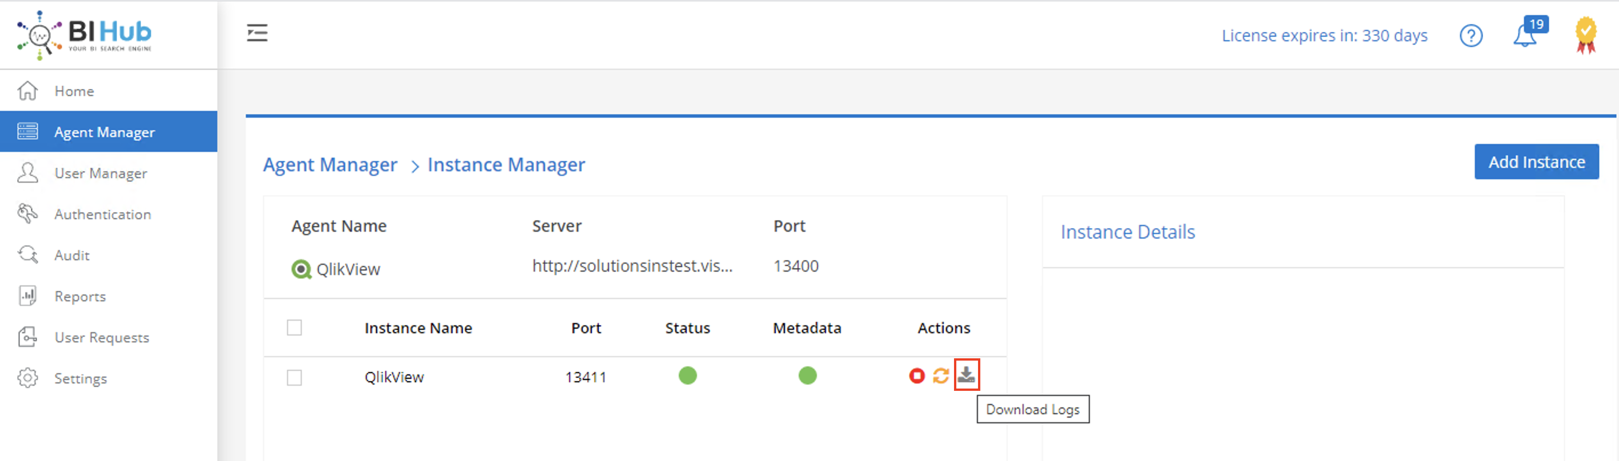Viewport: 1619px width, 461px height.
Task: Click the green Metadata indicator for QlikView
Action: coord(808,375)
